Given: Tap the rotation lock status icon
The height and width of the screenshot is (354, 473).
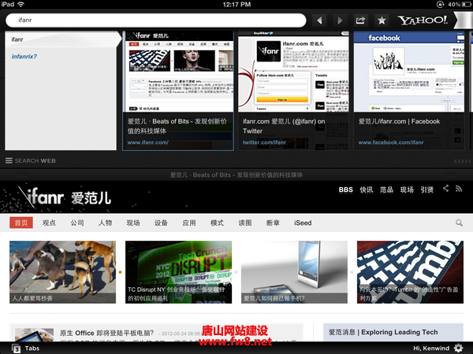Looking at the screenshot, I should (440, 4).
